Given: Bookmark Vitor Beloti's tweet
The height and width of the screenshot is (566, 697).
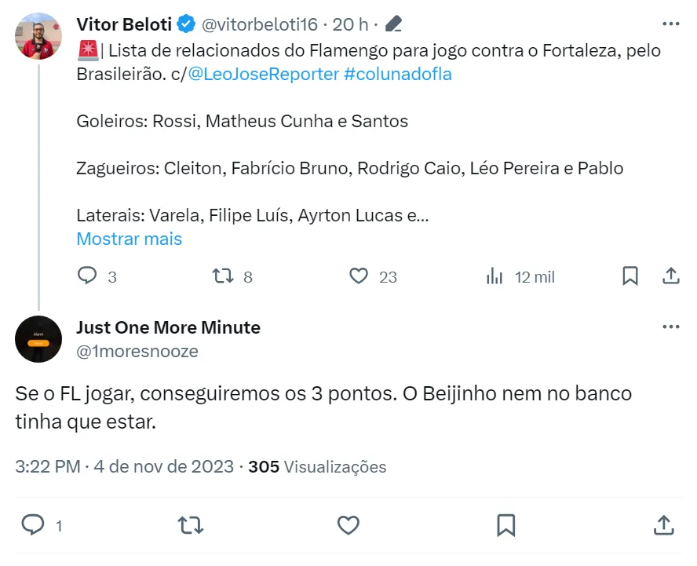Looking at the screenshot, I should point(629,276).
